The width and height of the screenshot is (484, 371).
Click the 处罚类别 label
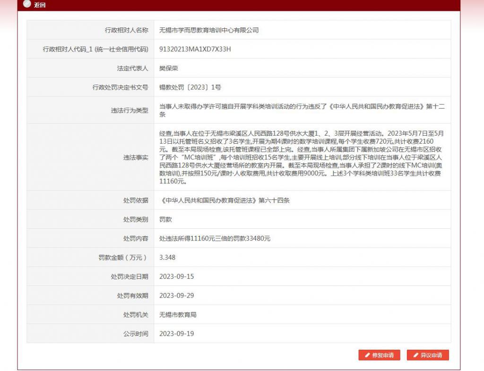[136, 219]
